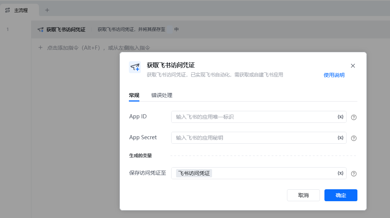Confirm with the 确定 button
Image resolution: width=390 pixels, height=218 pixels.
(341, 195)
